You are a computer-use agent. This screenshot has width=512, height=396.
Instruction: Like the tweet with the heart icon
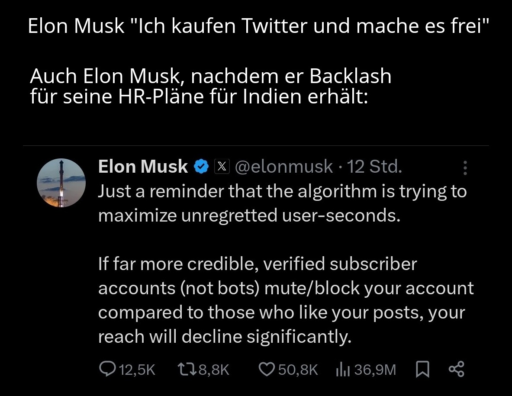click(x=267, y=369)
